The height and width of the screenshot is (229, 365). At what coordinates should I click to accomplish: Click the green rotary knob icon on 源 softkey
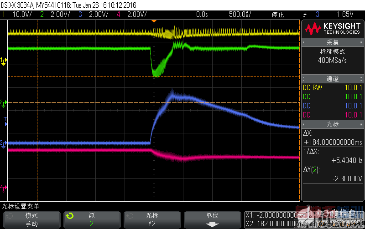click(70, 216)
